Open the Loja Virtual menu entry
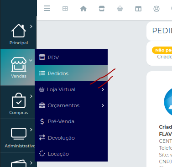 tap(71, 89)
